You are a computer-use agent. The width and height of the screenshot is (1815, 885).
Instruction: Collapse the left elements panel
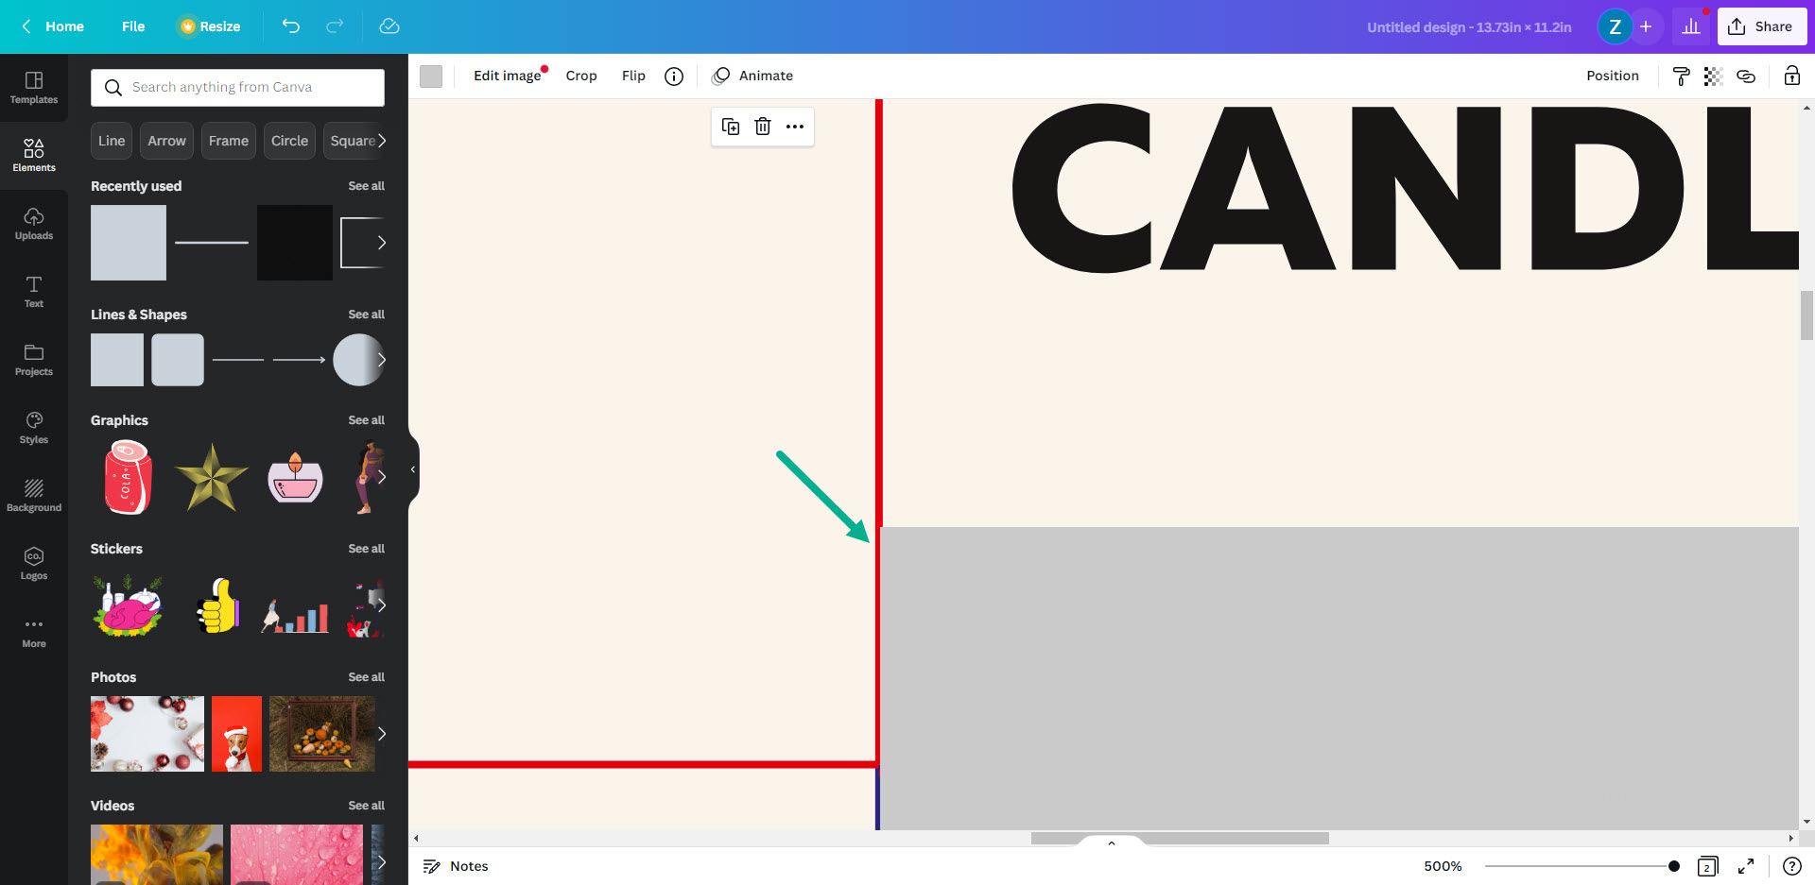click(412, 469)
